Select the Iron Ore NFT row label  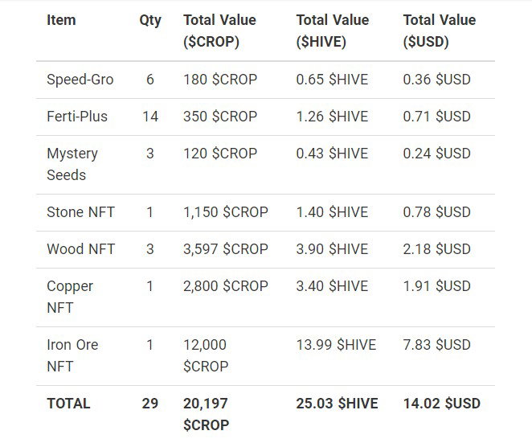[72, 355]
